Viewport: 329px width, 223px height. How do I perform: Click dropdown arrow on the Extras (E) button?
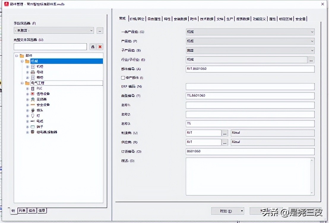pyautogui.click(x=242, y=211)
